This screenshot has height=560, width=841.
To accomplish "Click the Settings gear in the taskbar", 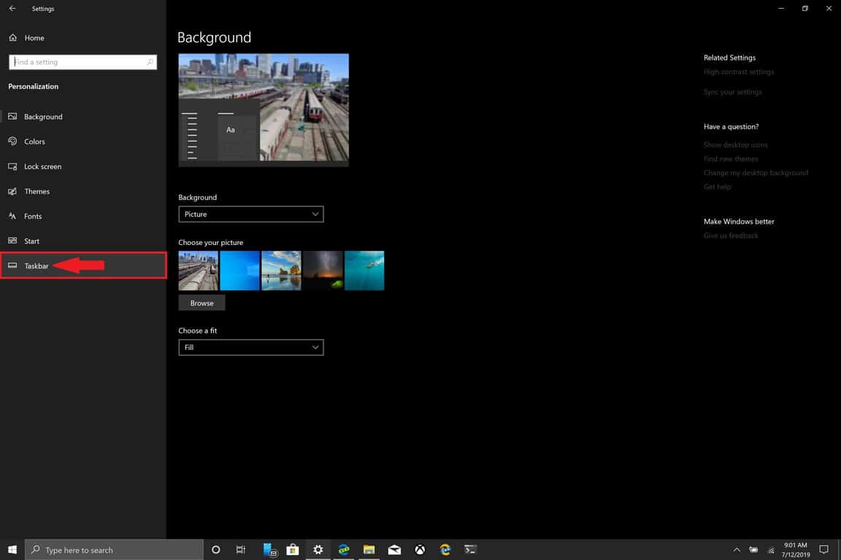I will [x=318, y=550].
